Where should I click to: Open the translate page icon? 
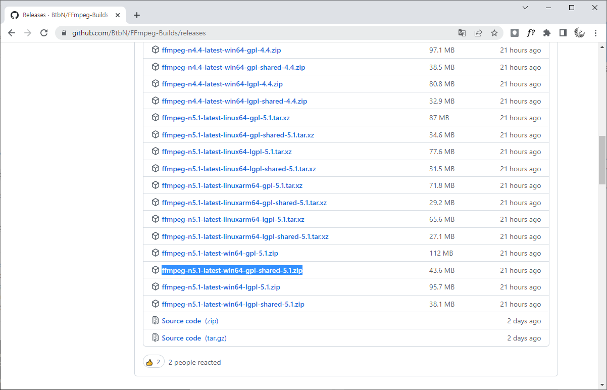pyautogui.click(x=462, y=33)
